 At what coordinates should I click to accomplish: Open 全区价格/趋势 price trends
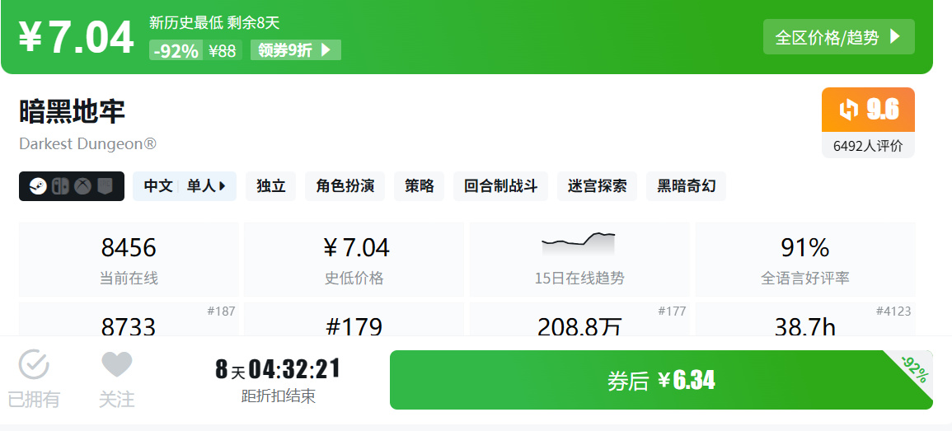(x=838, y=37)
